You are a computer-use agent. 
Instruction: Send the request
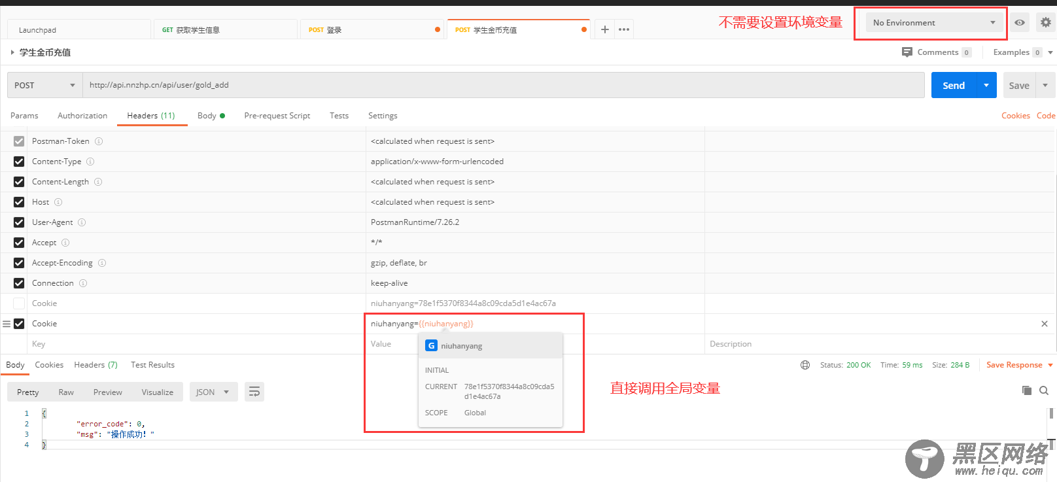coord(954,85)
